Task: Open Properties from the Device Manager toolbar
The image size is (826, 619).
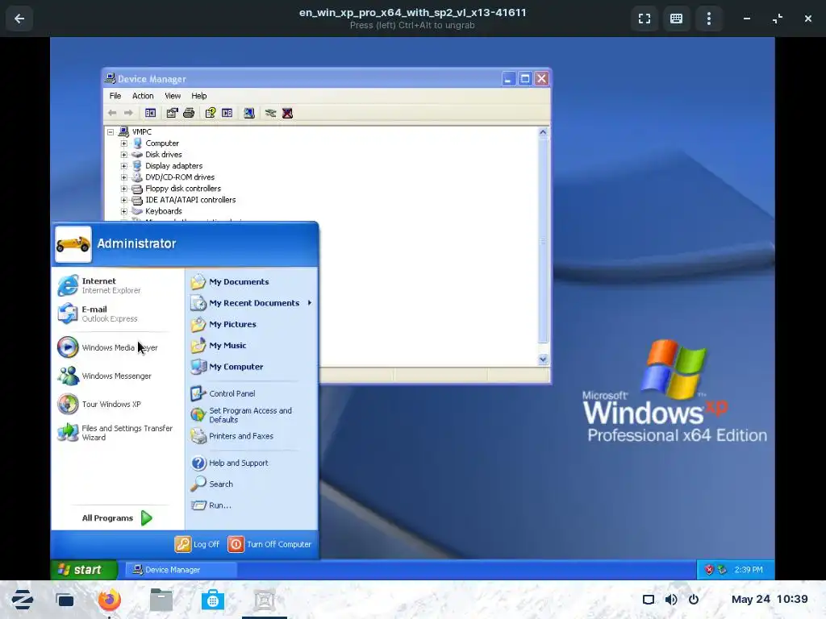Action: 173,113
